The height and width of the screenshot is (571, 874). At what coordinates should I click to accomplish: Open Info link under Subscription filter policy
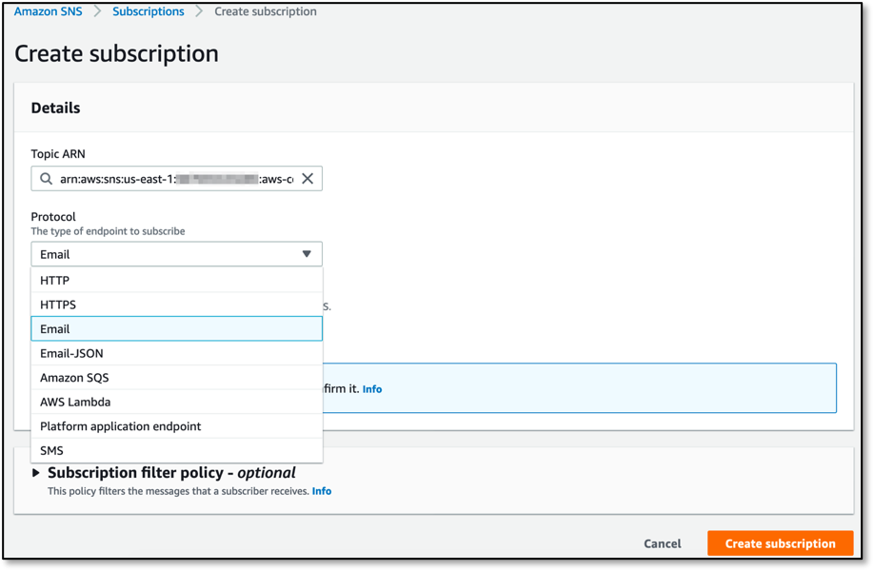(x=322, y=491)
